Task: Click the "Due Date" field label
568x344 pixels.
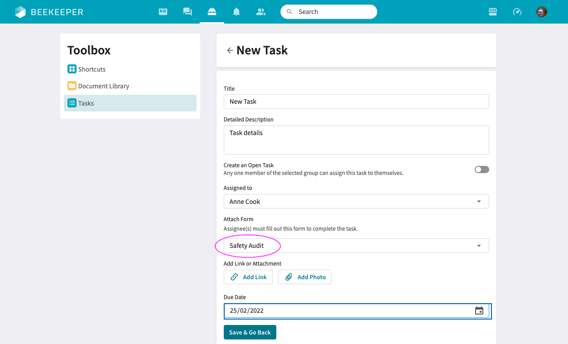Action: pos(235,297)
